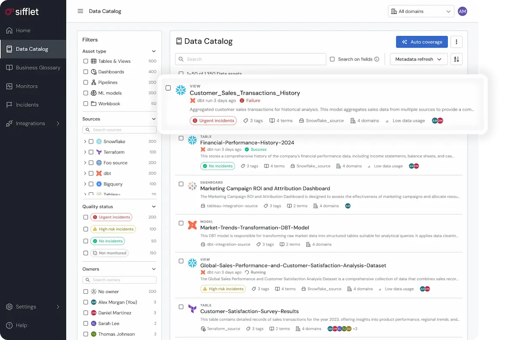
Task: Open the hamburger menu icon
Action: pyautogui.click(x=80, y=11)
